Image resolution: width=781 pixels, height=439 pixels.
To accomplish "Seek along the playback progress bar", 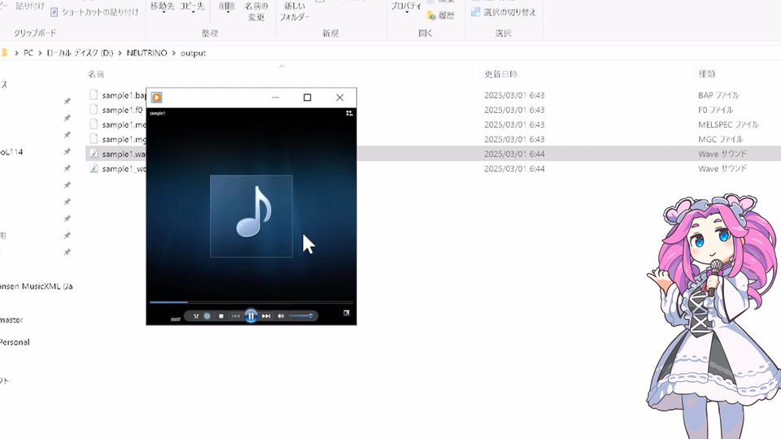I will coord(251,302).
